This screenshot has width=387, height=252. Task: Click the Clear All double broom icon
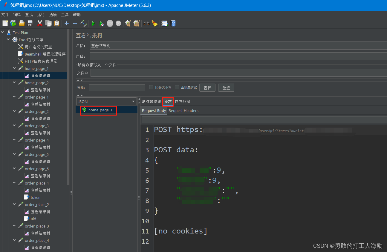click(137, 23)
